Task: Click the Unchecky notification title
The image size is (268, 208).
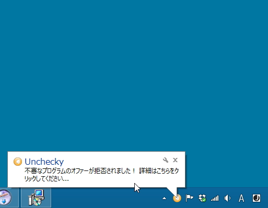Action: pos(44,162)
